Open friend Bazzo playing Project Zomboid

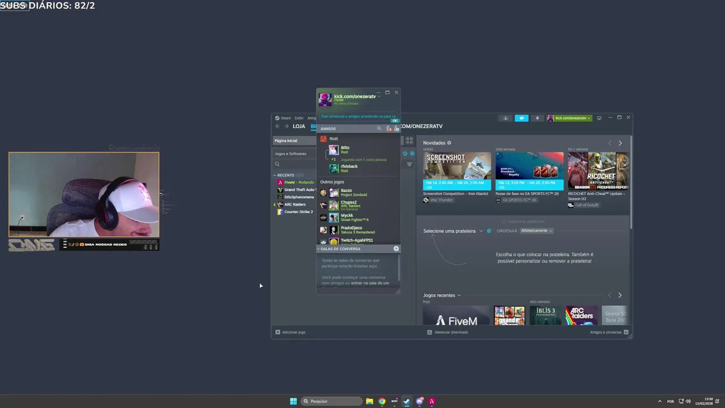coord(358,193)
